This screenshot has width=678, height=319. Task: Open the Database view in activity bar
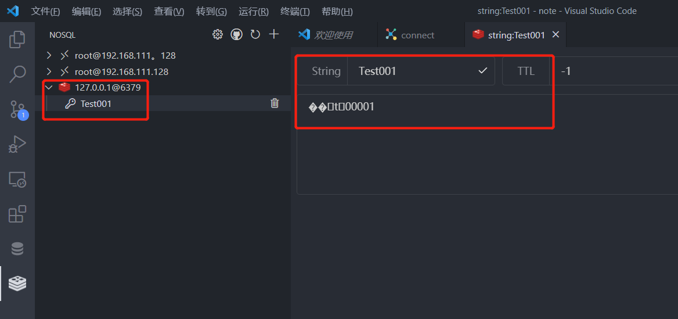(x=17, y=249)
